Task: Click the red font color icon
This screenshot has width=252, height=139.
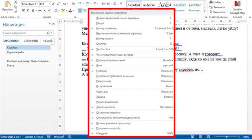Action: pos(70,11)
